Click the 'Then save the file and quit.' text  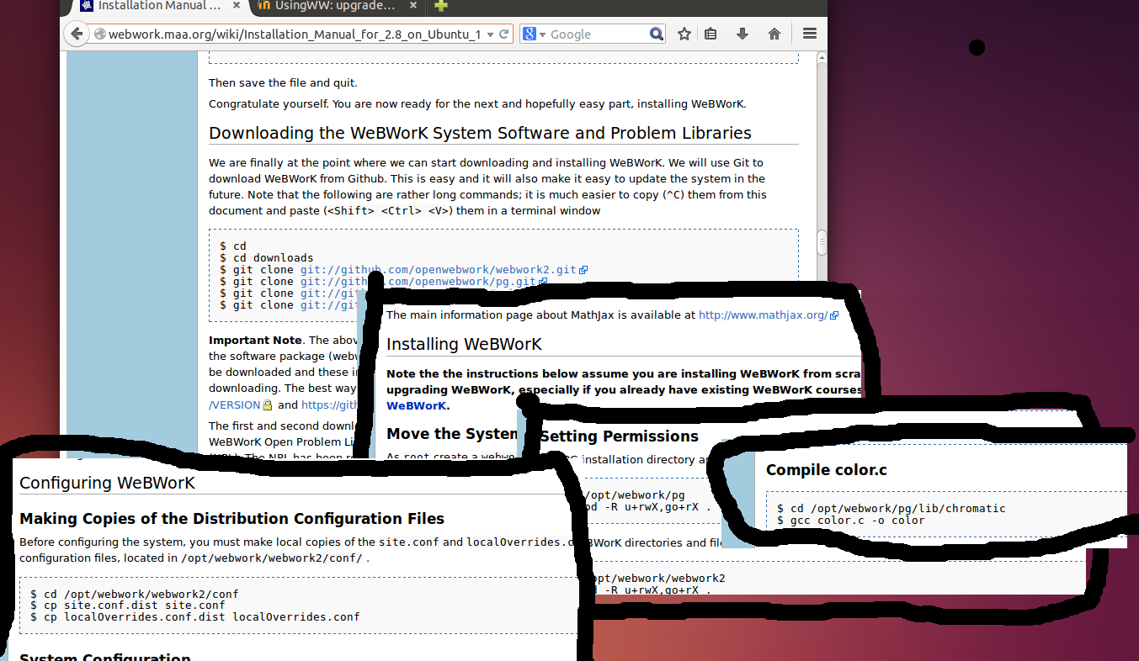click(283, 83)
